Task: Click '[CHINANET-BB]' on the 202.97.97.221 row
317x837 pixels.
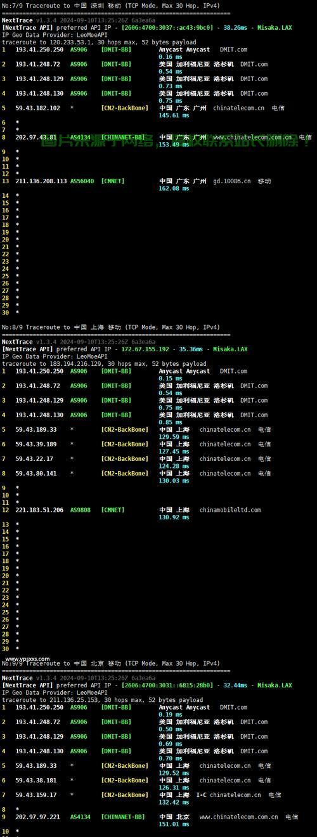Action: (x=123, y=817)
